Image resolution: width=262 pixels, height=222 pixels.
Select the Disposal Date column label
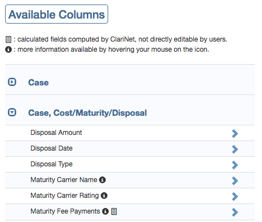51,148
